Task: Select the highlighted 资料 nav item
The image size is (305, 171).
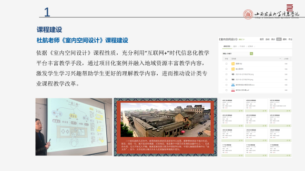Action: coord(279,39)
